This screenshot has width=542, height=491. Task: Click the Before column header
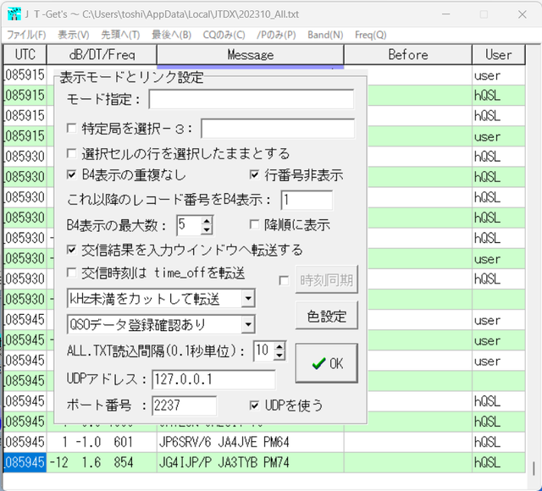[x=408, y=54]
